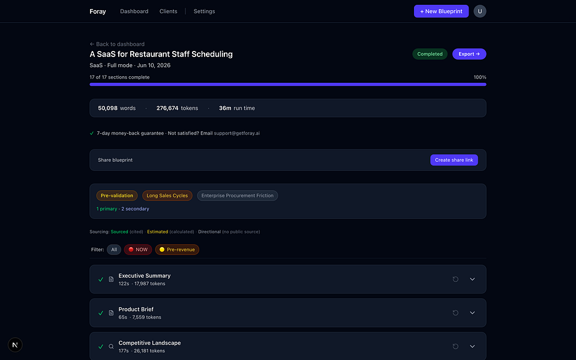Viewport: 576px width, 360px height.
Task: Click the Completed status badge
Action: coord(430,54)
